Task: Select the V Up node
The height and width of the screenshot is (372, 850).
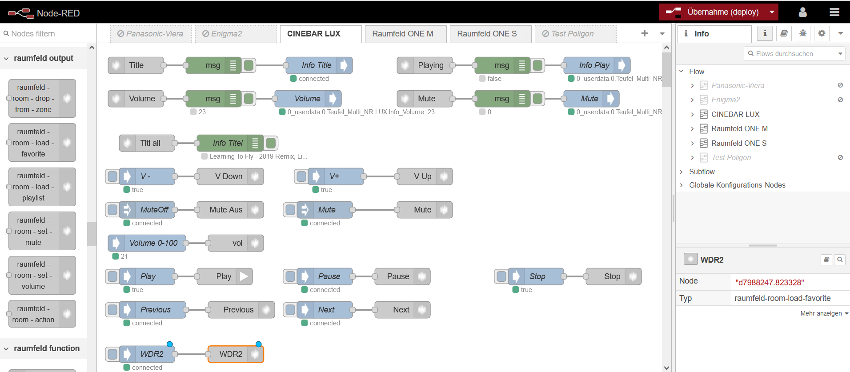Action: [425, 176]
